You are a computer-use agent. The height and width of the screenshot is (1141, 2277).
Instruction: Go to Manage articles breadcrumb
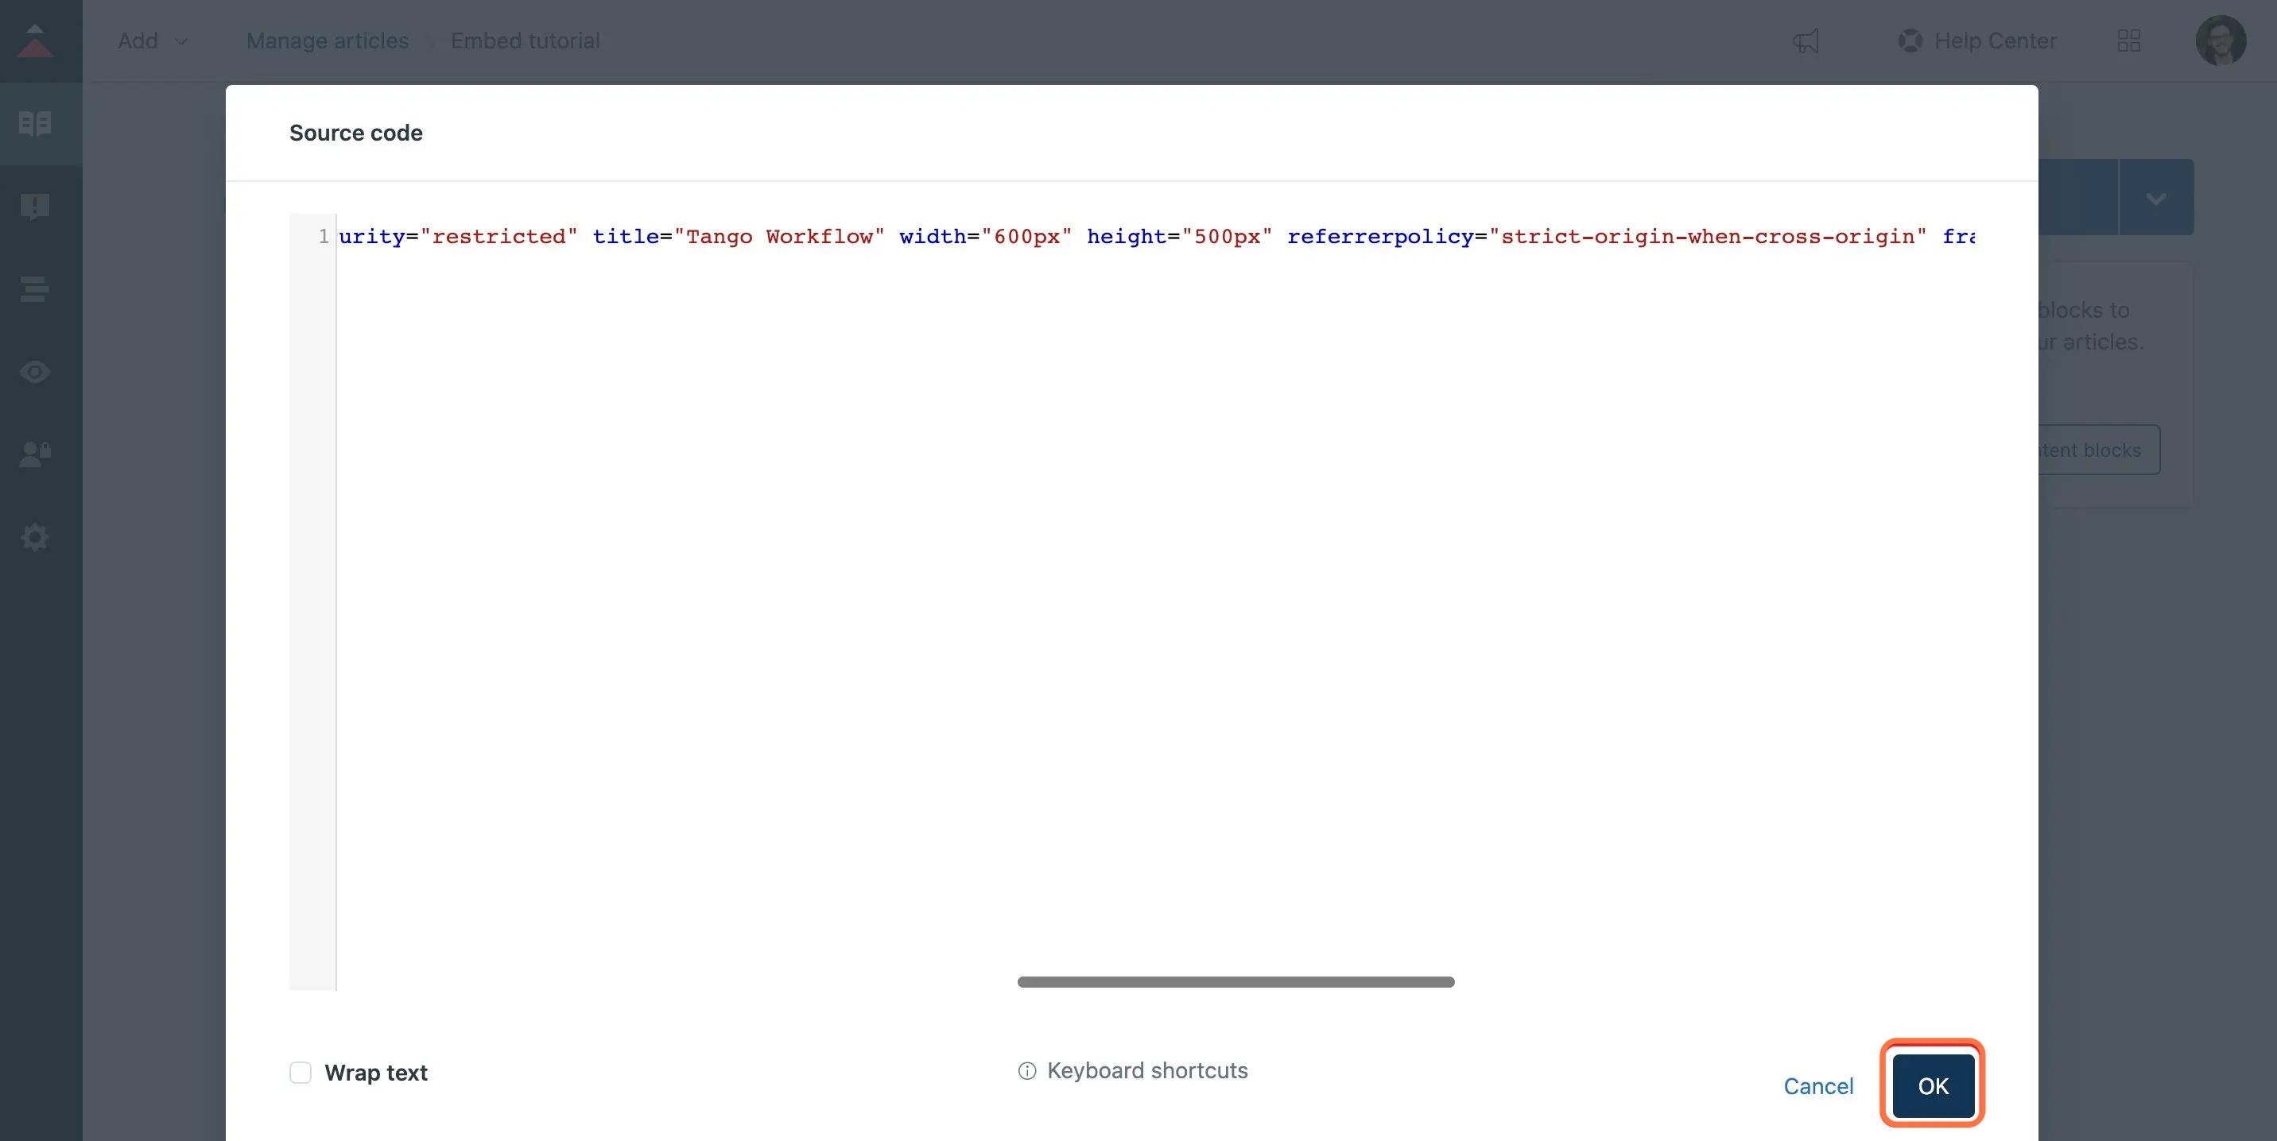(327, 41)
